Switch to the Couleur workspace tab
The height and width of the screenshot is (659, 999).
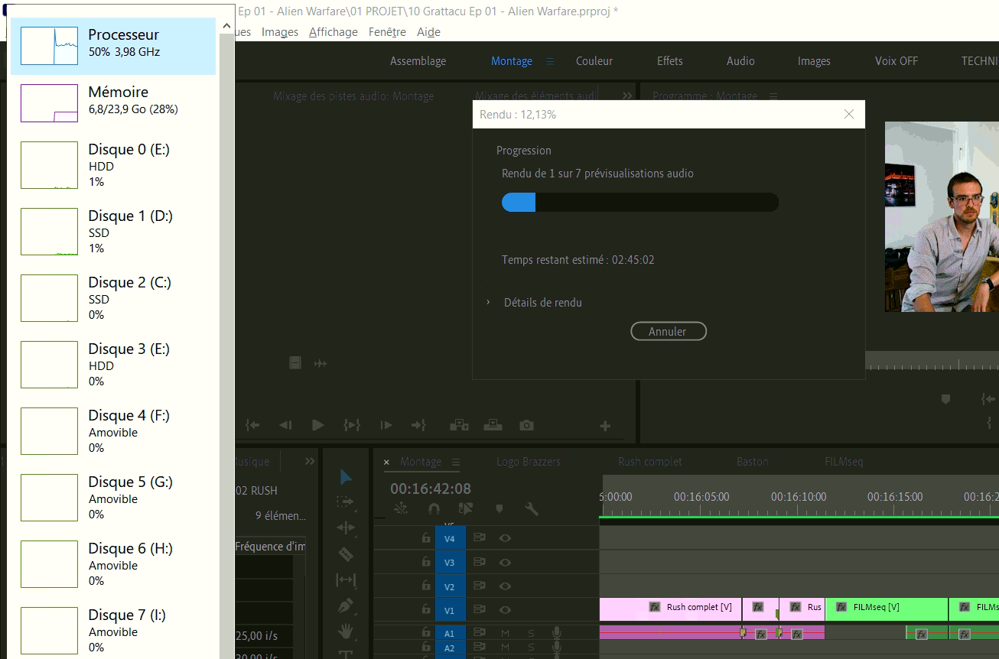[594, 60]
